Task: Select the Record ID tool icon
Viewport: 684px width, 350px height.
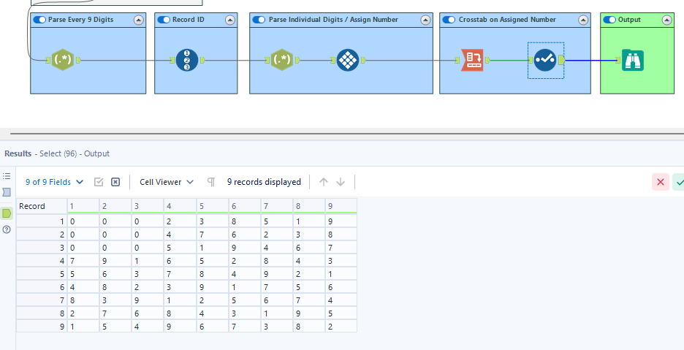Action: click(x=187, y=60)
